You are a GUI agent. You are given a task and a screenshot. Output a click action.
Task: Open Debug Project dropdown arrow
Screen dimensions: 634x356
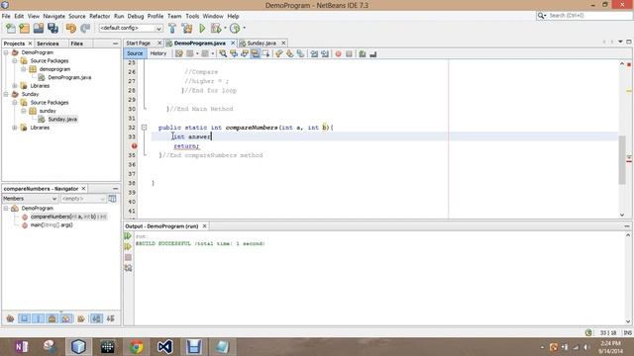pyautogui.click(x=225, y=29)
